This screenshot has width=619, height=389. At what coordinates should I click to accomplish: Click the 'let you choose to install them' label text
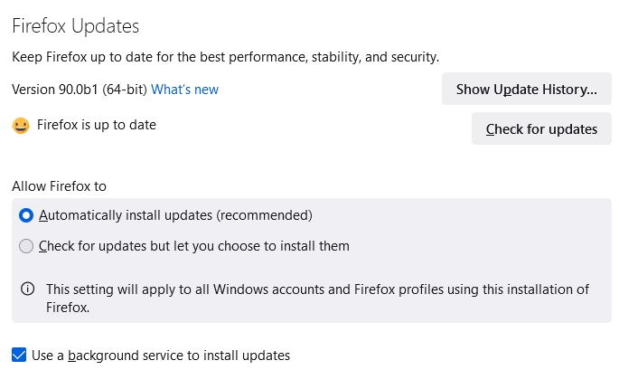click(261, 246)
